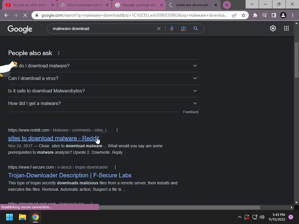Open media controls icon in toolbar
Image resolution: width=299 pixels, height=224 pixels.
point(264,15)
